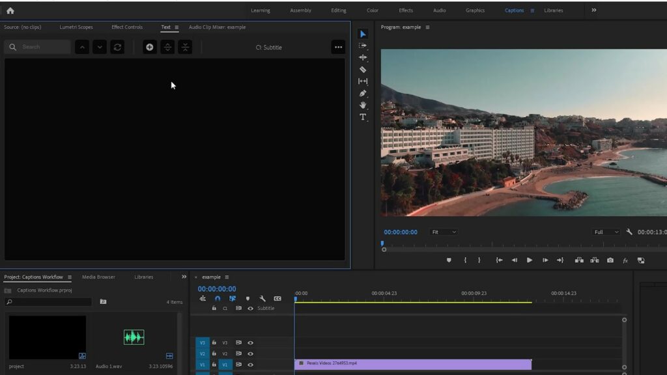The image size is (667, 375).
Task: Add new caption segment plus button
Action: [150, 47]
